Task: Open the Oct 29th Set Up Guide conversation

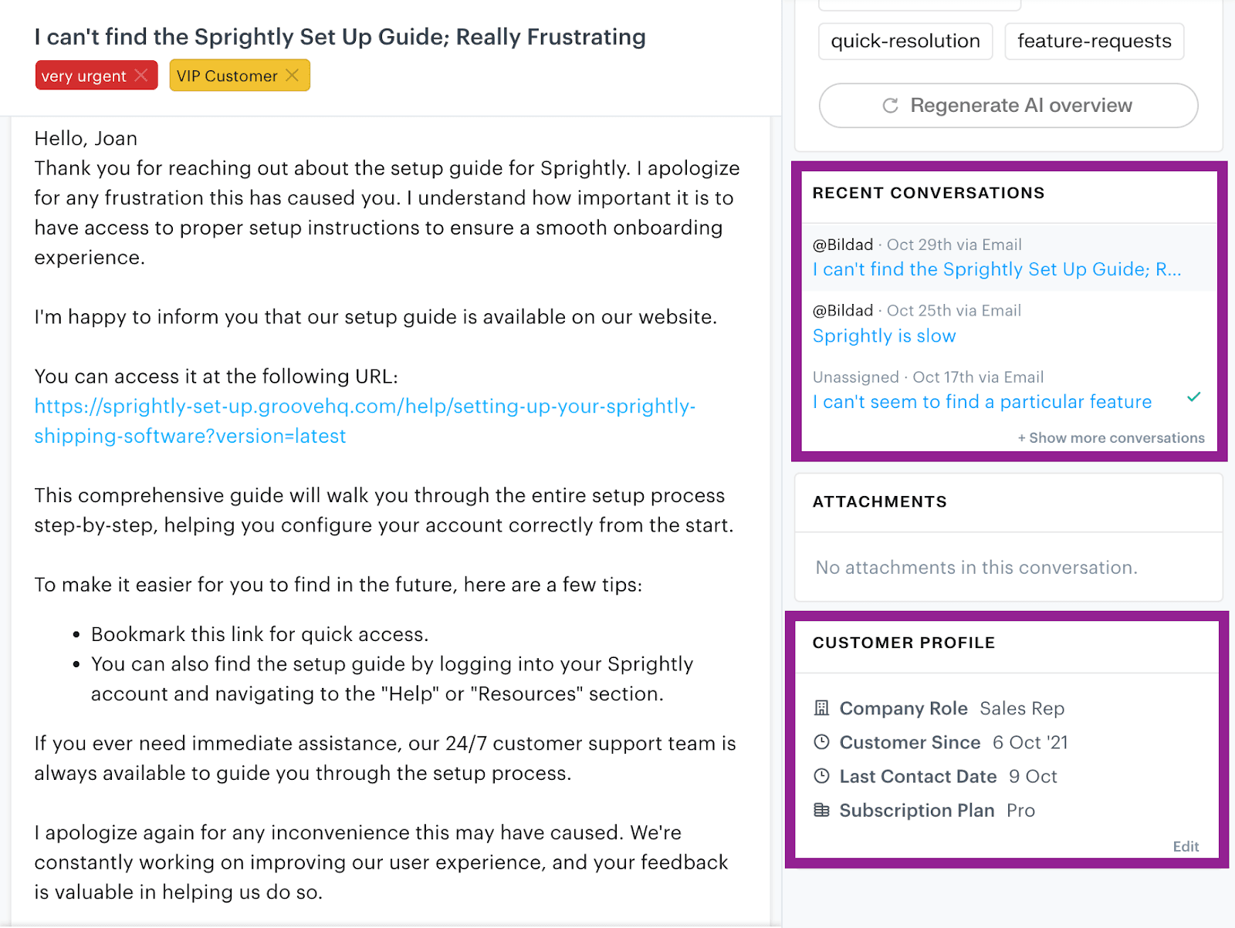Action: point(996,269)
